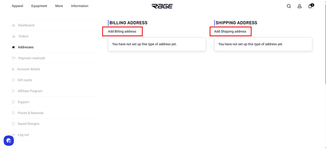Viewport: 326px width, 149px height.
Task: Expand the More menu
Action: tap(59, 6)
